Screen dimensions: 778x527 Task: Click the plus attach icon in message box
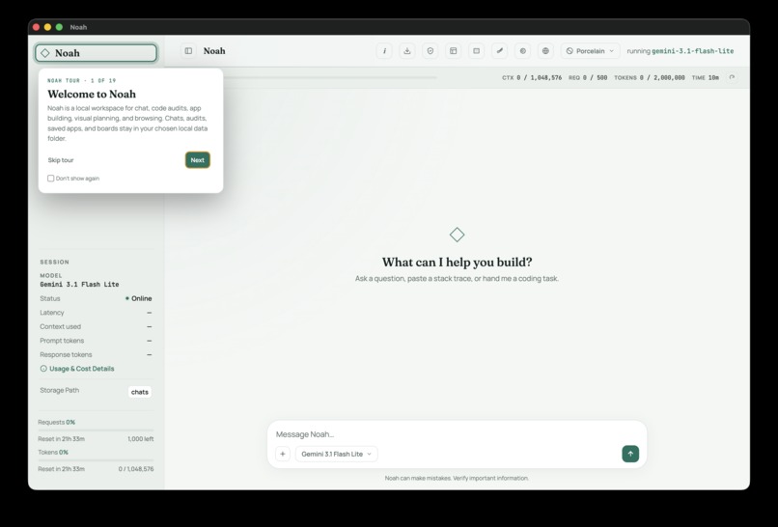click(282, 454)
